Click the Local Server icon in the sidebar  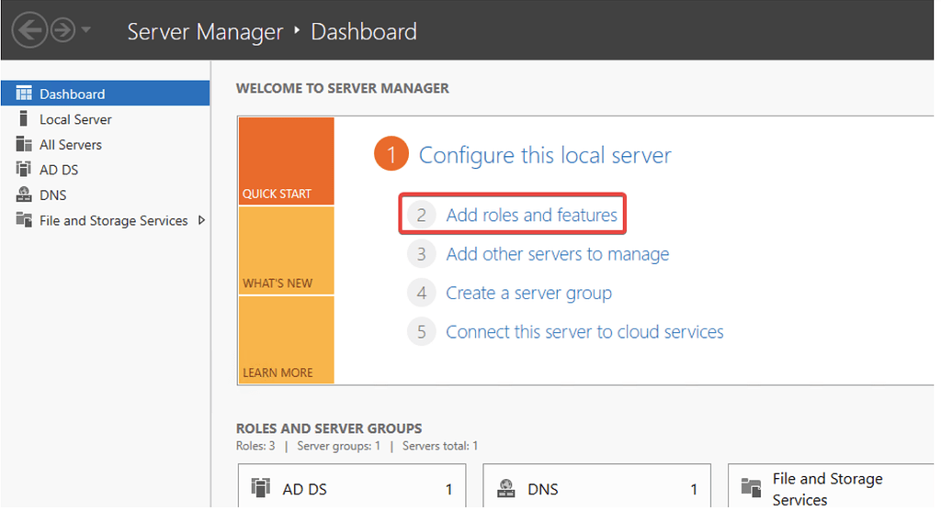point(23,118)
